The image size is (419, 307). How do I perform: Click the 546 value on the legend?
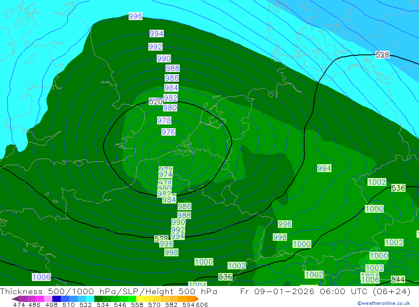120,304
